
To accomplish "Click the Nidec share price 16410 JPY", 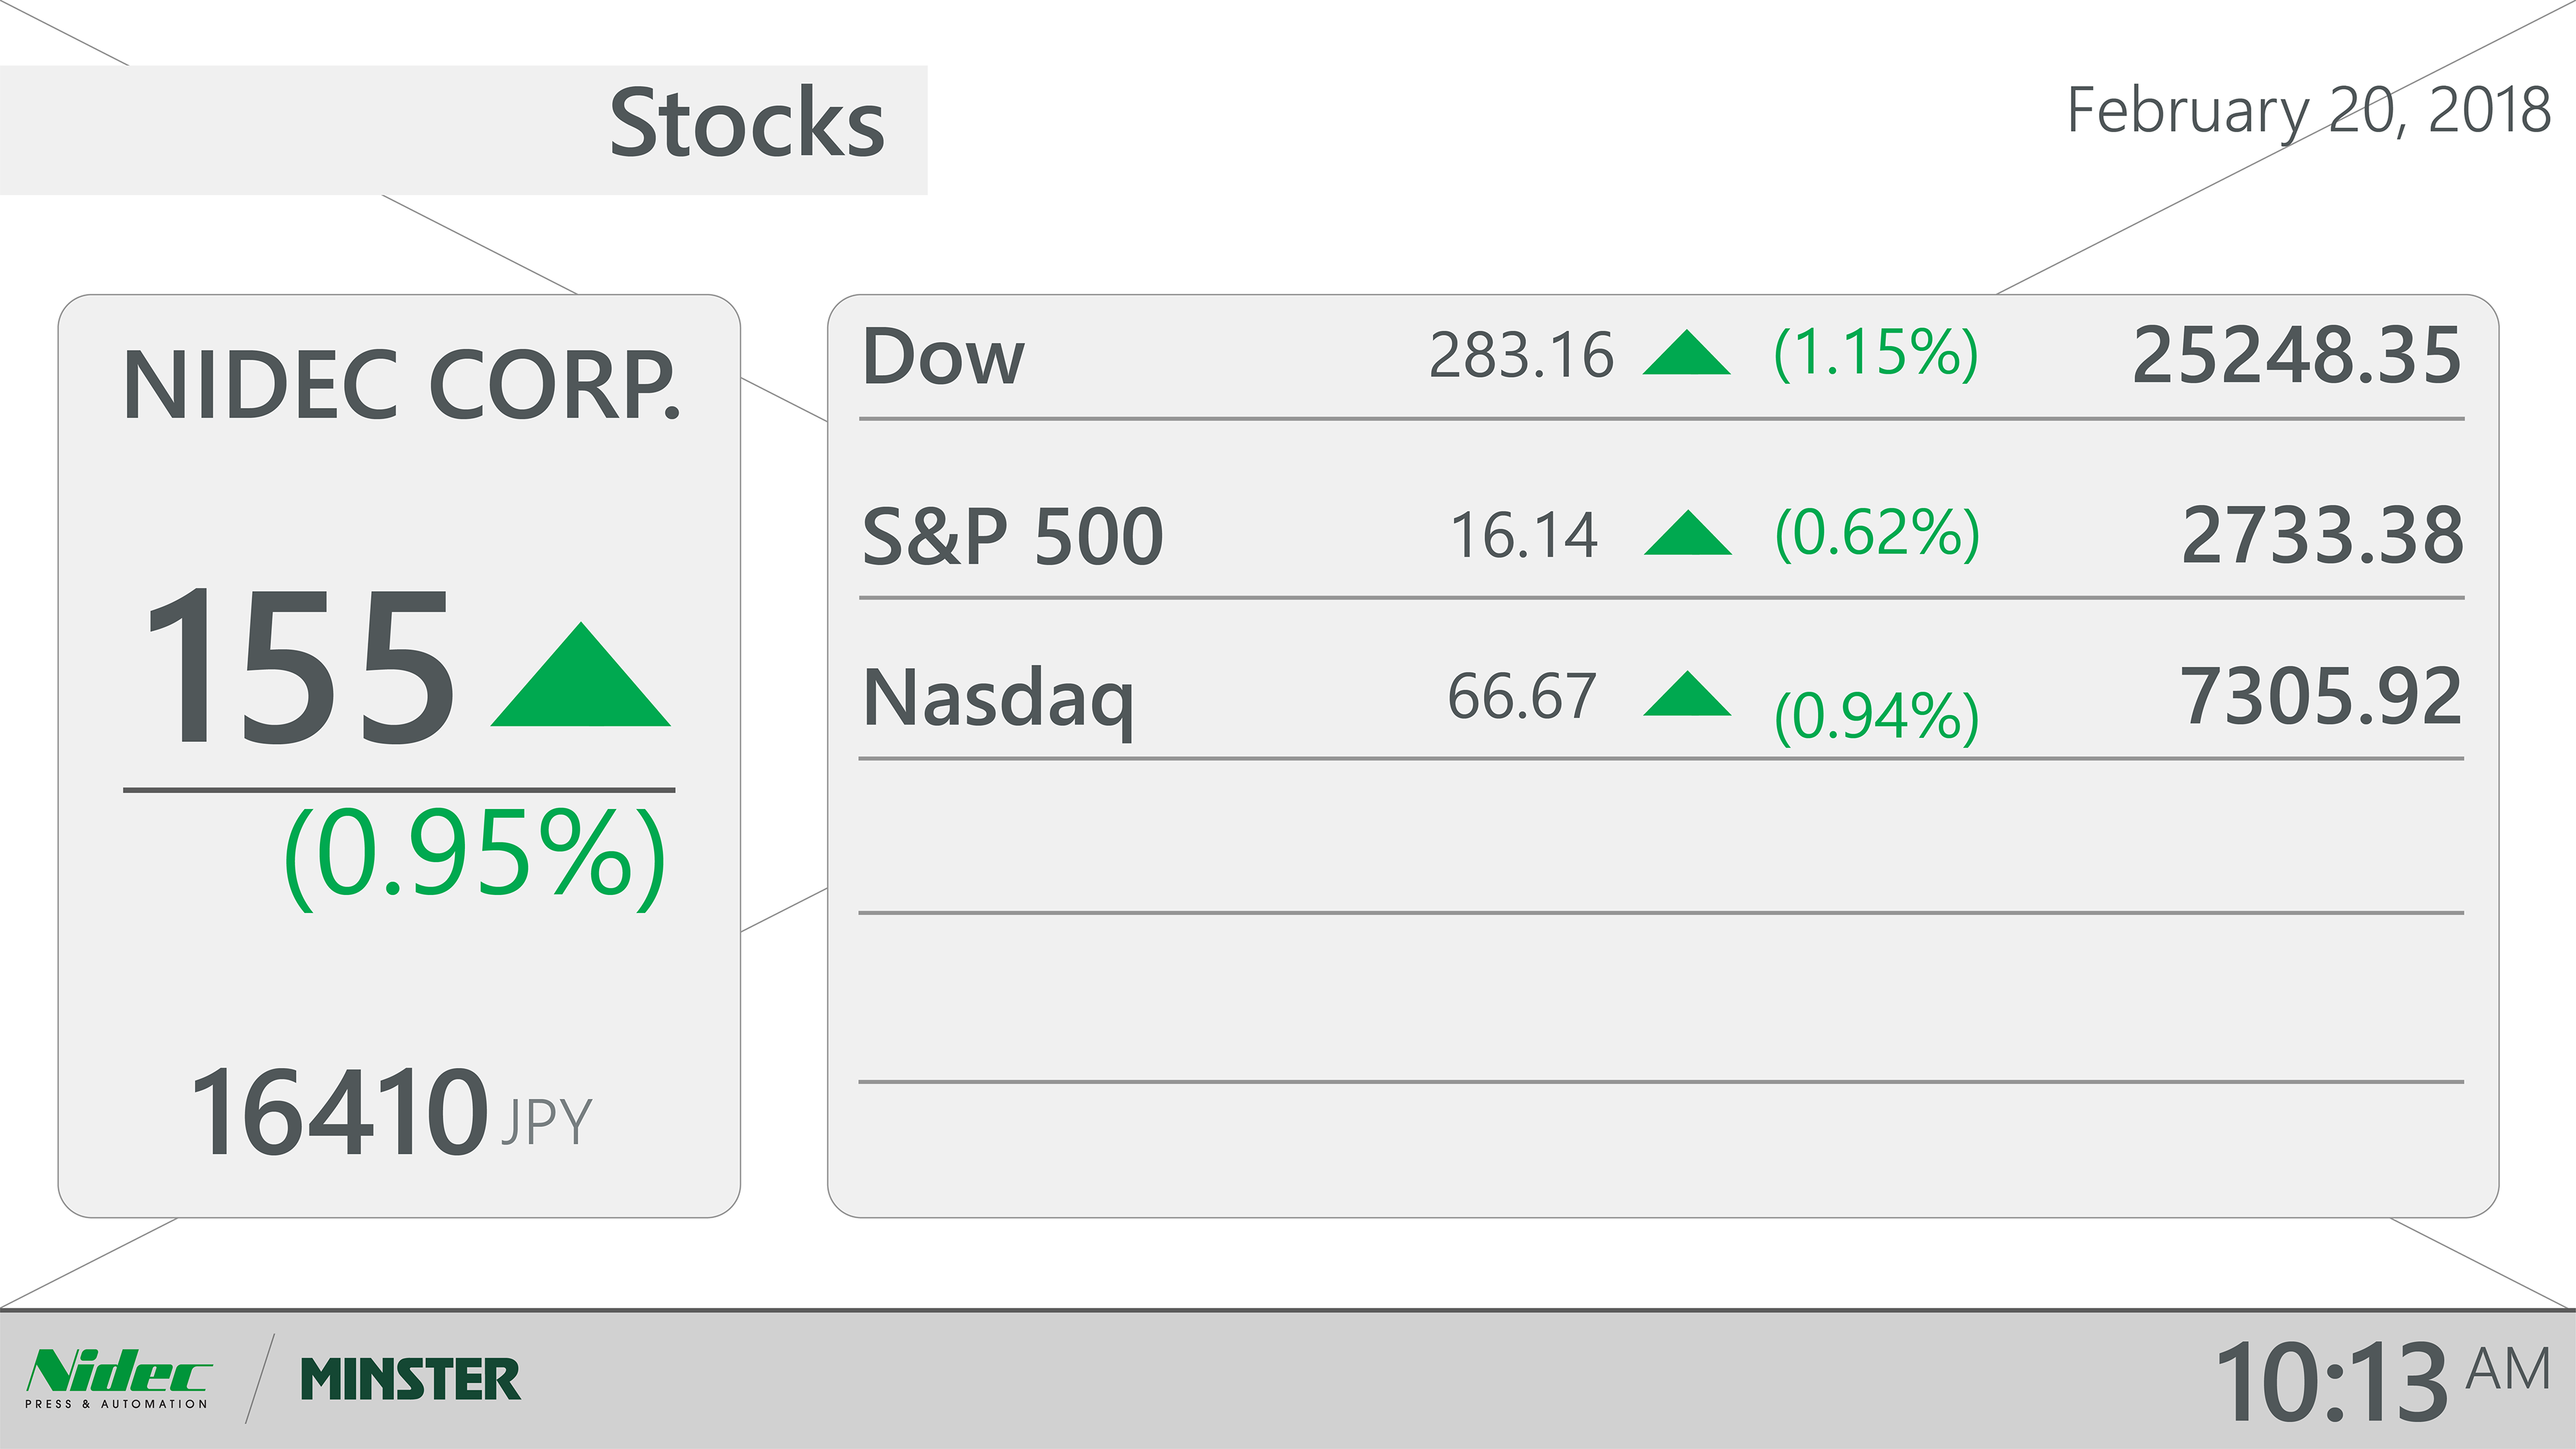I will point(390,1112).
